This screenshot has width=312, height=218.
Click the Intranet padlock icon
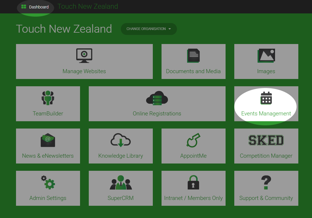coord(194,182)
